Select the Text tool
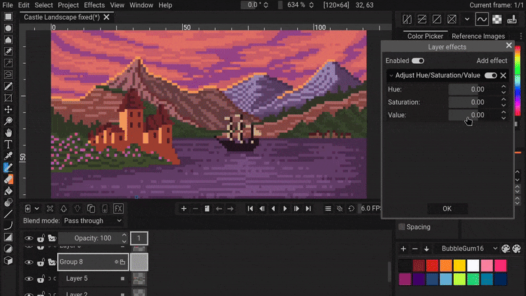Image resolution: width=526 pixels, height=296 pixels. pyautogui.click(x=9, y=144)
